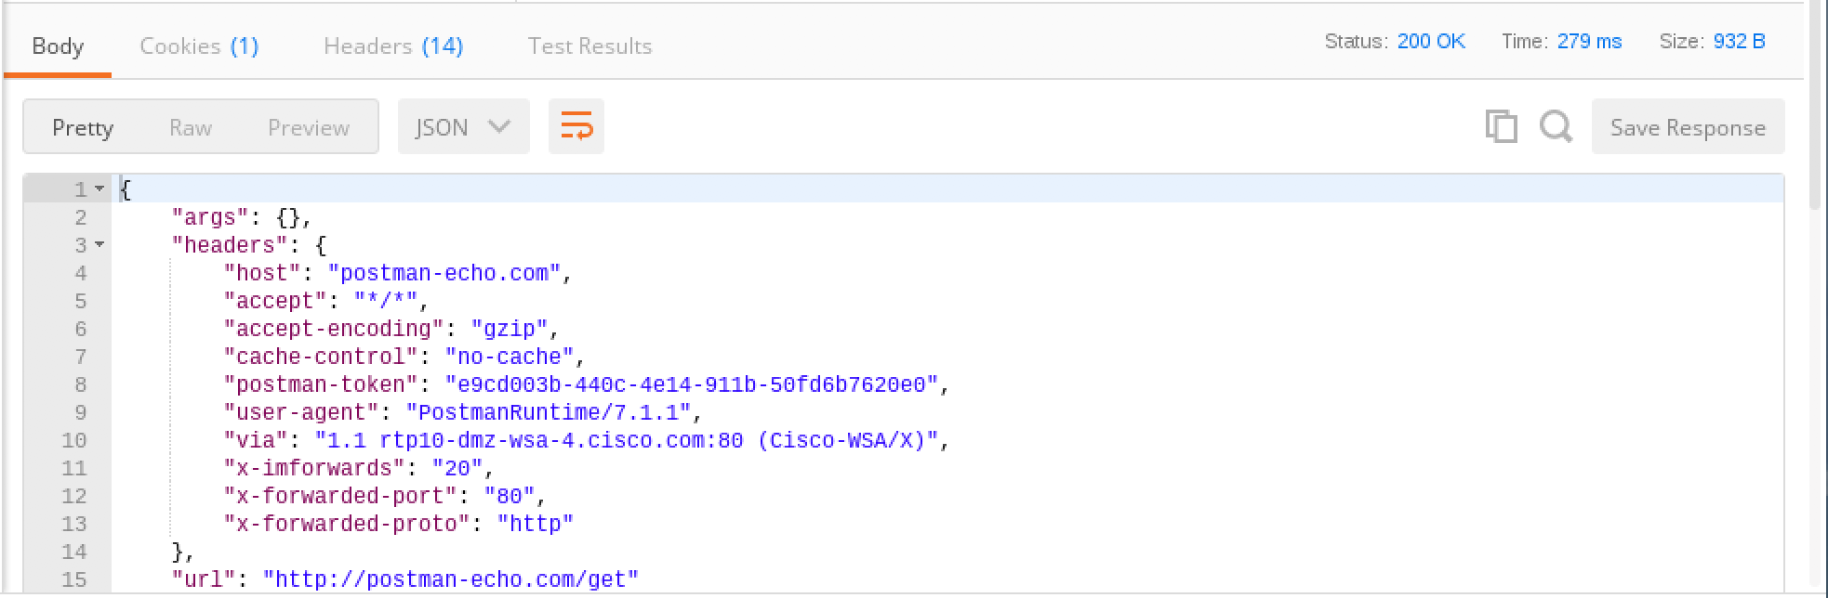This screenshot has height=598, width=1828.
Task: Click the postman-echo.com/get URL link
Action: 451,579
